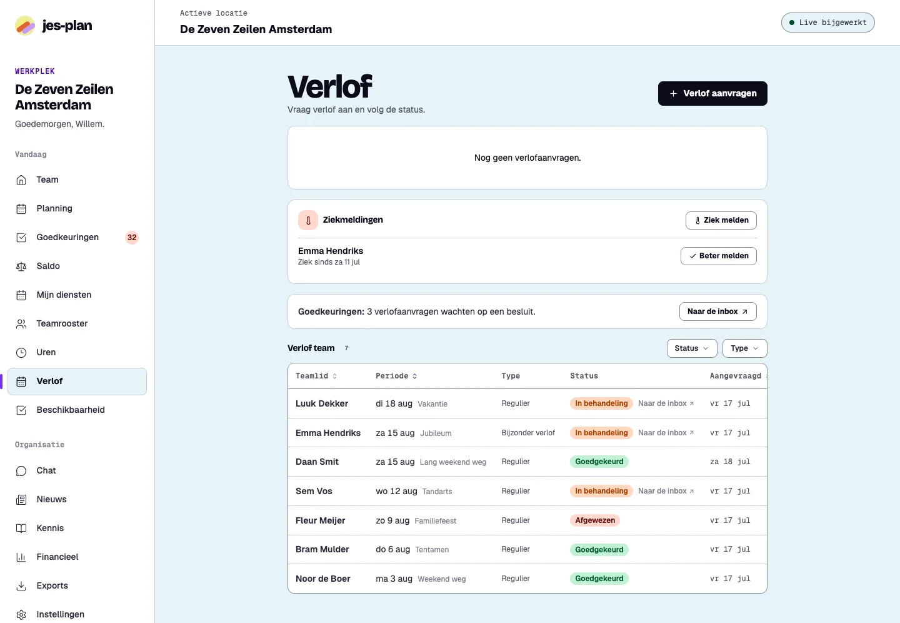The height and width of the screenshot is (623, 900).
Task: Click Afgewezen badge for Fleur Meijer
Action: click(x=595, y=520)
